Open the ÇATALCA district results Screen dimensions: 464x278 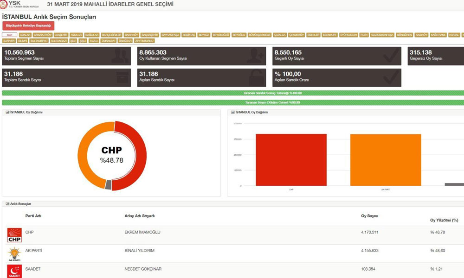click(280, 35)
